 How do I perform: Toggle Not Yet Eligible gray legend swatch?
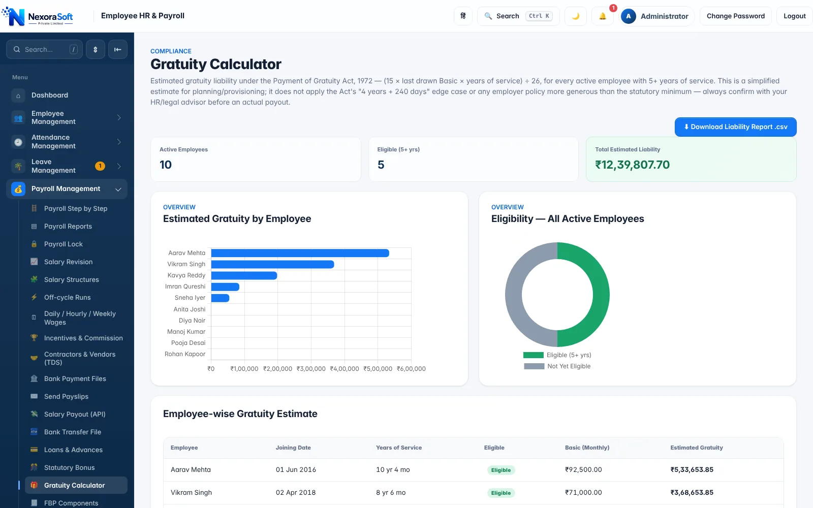[x=534, y=366]
